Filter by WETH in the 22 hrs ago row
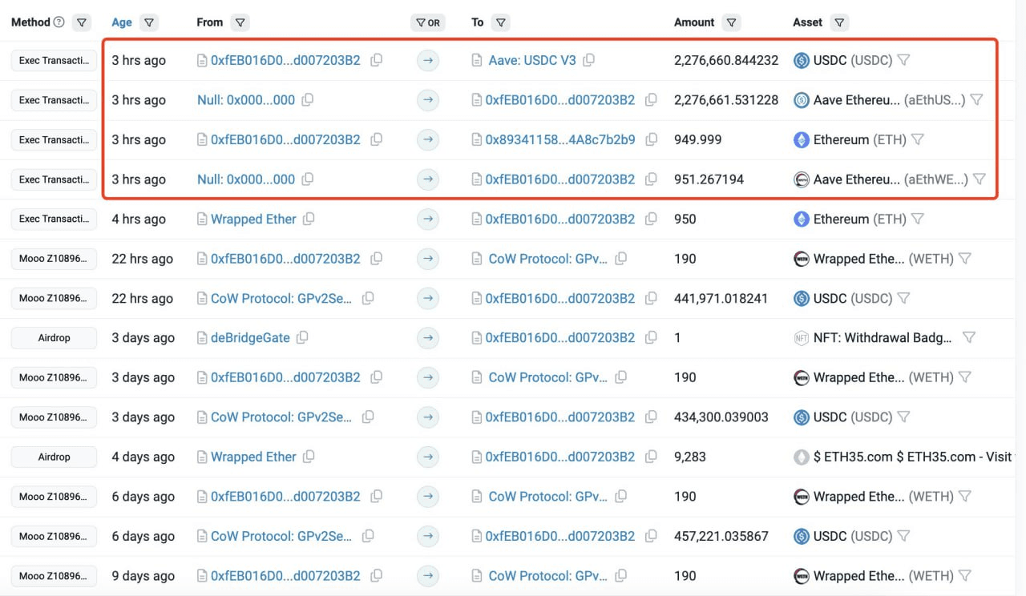Image resolution: width=1026 pixels, height=596 pixels. pos(965,259)
